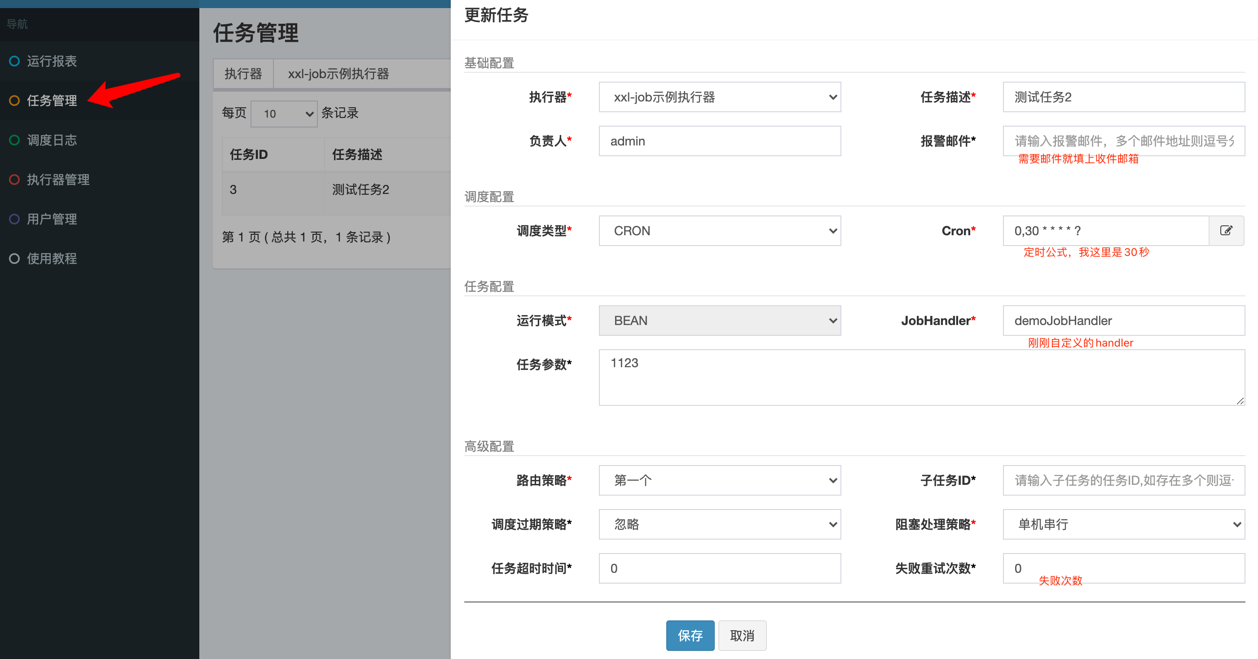Click the textarea resize handle corner
Image resolution: width=1258 pixels, height=659 pixels.
[x=1240, y=401]
